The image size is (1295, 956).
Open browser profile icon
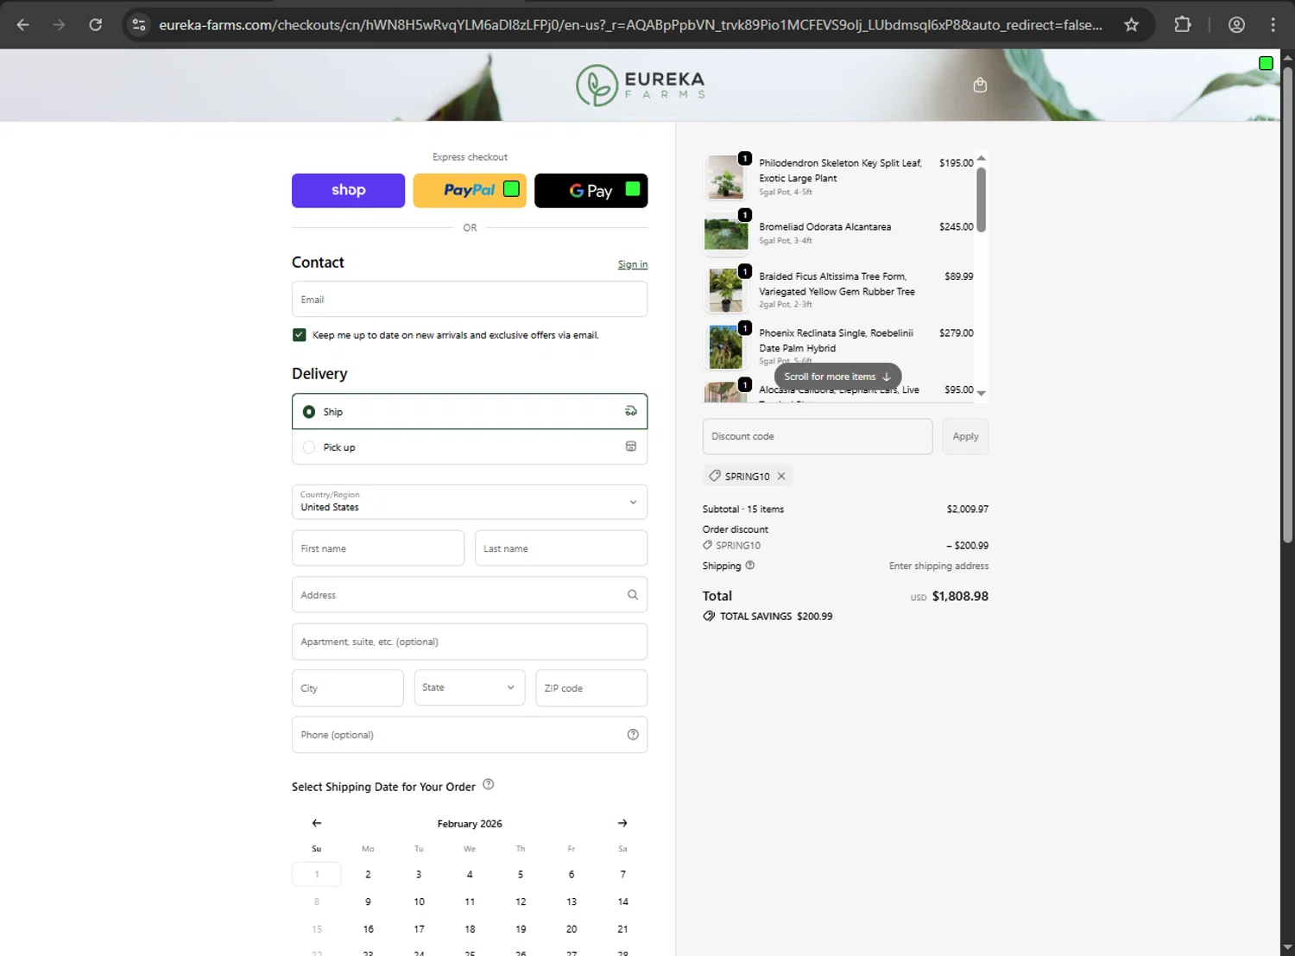tap(1236, 25)
